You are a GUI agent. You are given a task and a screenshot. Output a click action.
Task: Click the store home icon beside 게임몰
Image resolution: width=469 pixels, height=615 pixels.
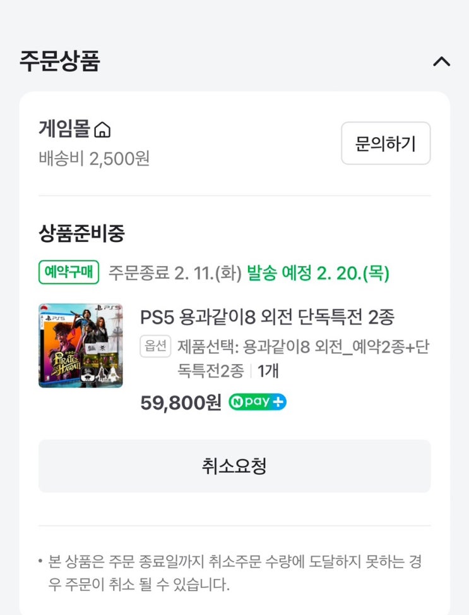(102, 130)
